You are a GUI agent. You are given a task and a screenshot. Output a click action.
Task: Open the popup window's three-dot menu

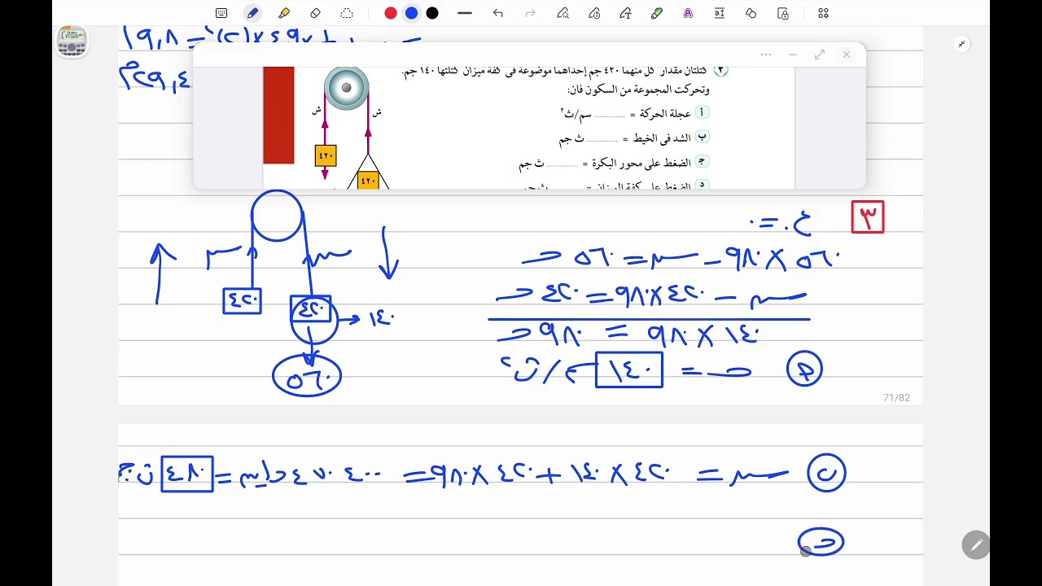click(766, 55)
